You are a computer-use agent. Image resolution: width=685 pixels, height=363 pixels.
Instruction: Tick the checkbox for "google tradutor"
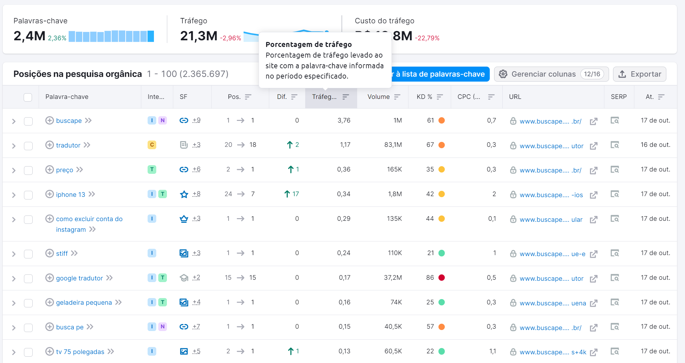[28, 278]
